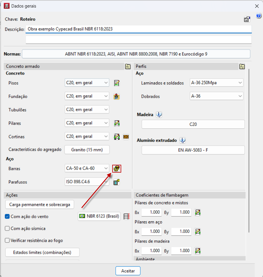Image resolution: width=263 pixels, height=277 pixels.
Task: Open the Laminados e soldados steel dropdown
Action: [217, 83]
